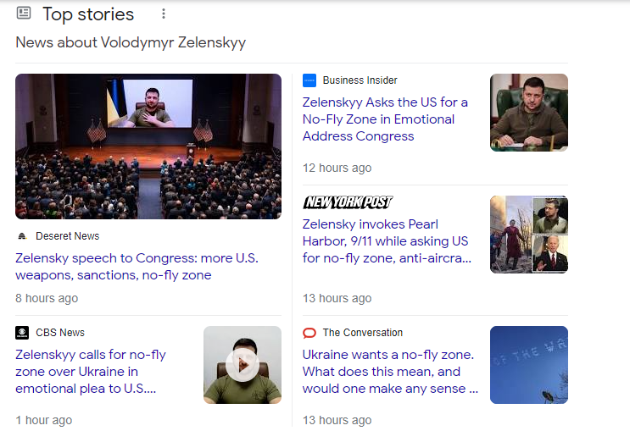Click the Top stories newspaper icon
The width and height of the screenshot is (630, 442).
pos(24,14)
